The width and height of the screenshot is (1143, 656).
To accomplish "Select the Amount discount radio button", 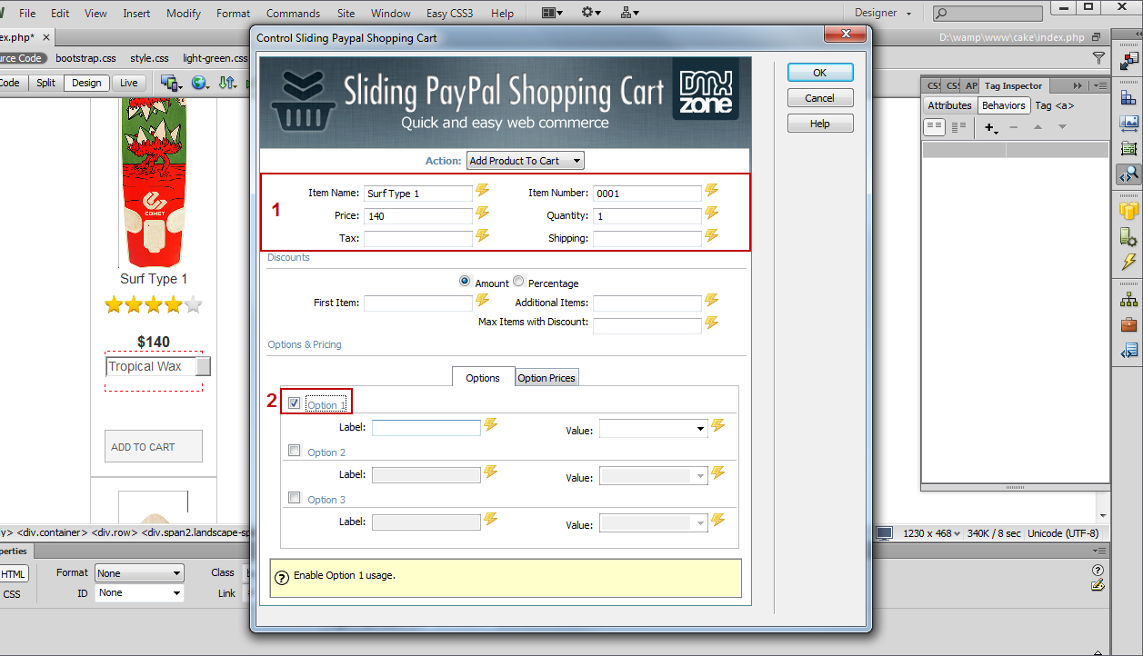I will [x=466, y=282].
